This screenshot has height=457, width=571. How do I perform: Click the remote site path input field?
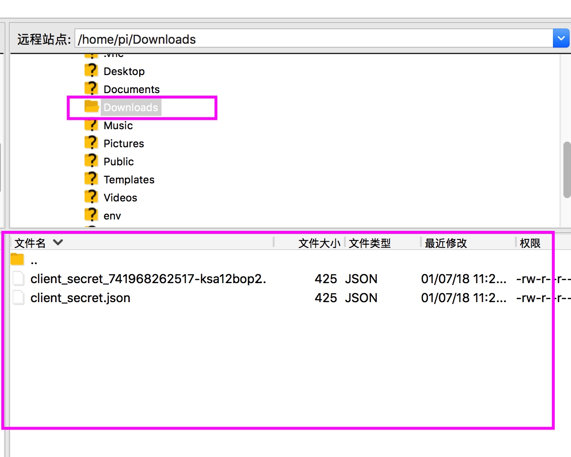(x=314, y=38)
